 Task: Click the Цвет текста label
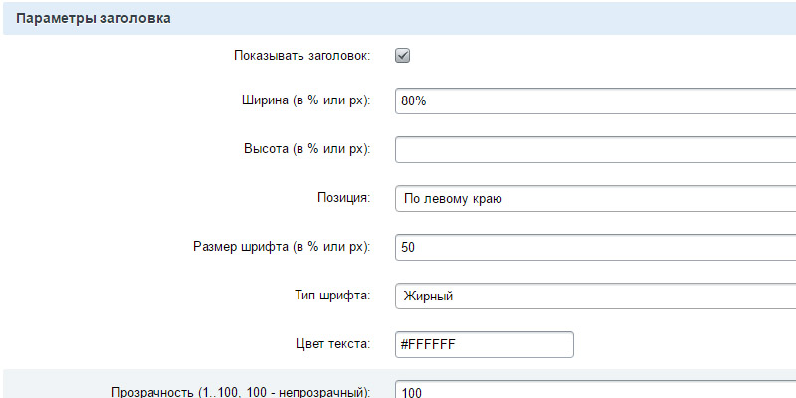click(327, 344)
